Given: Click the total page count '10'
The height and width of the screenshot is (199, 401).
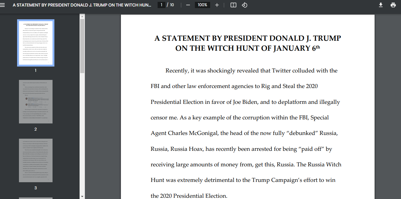Looking at the screenshot, I should coord(172,5).
